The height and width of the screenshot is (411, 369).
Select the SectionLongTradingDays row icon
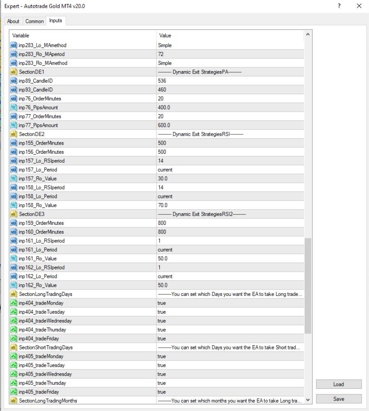pos(14,294)
